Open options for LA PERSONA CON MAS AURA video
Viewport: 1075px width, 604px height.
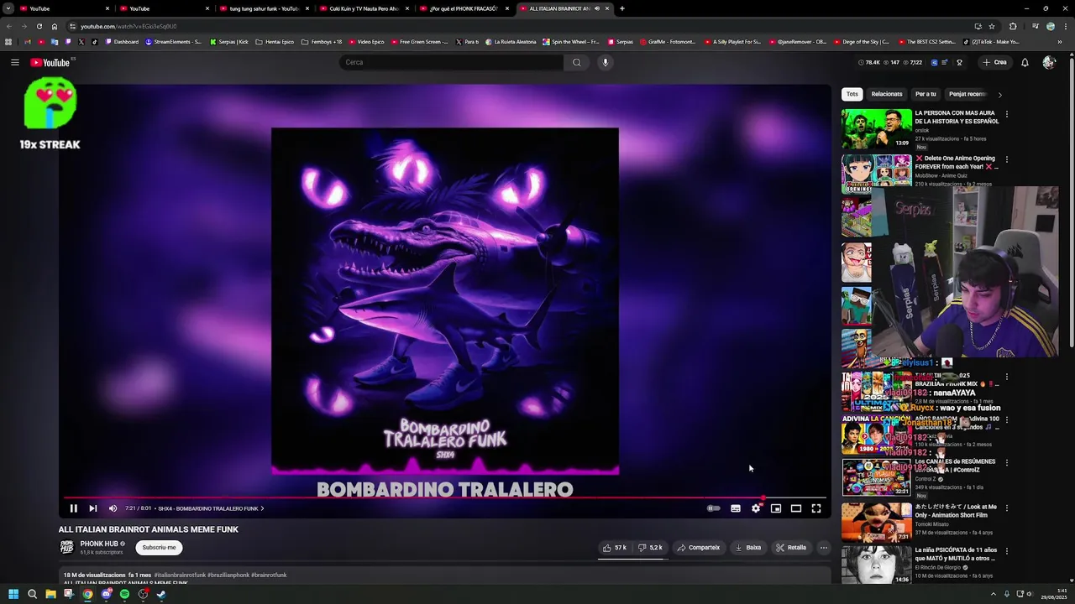click(1006, 114)
